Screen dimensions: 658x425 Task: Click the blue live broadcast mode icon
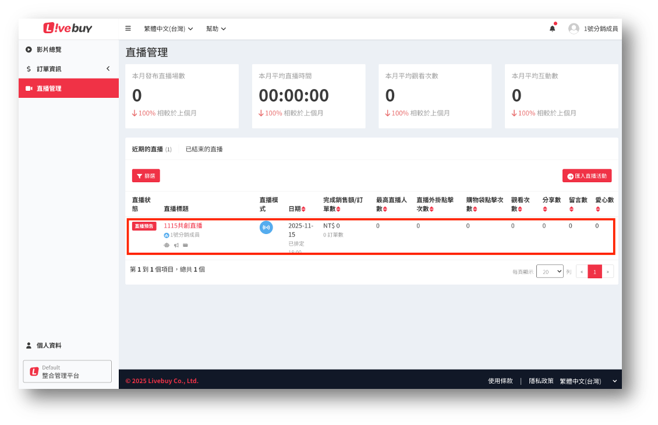point(266,228)
